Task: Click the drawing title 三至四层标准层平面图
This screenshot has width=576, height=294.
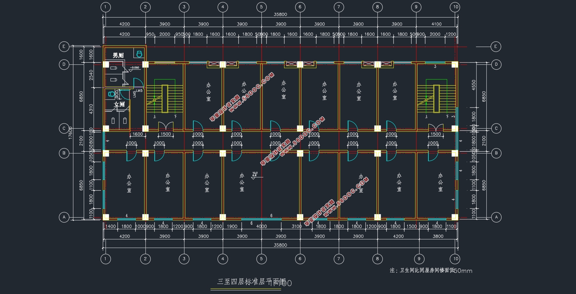Action: [x=251, y=282]
